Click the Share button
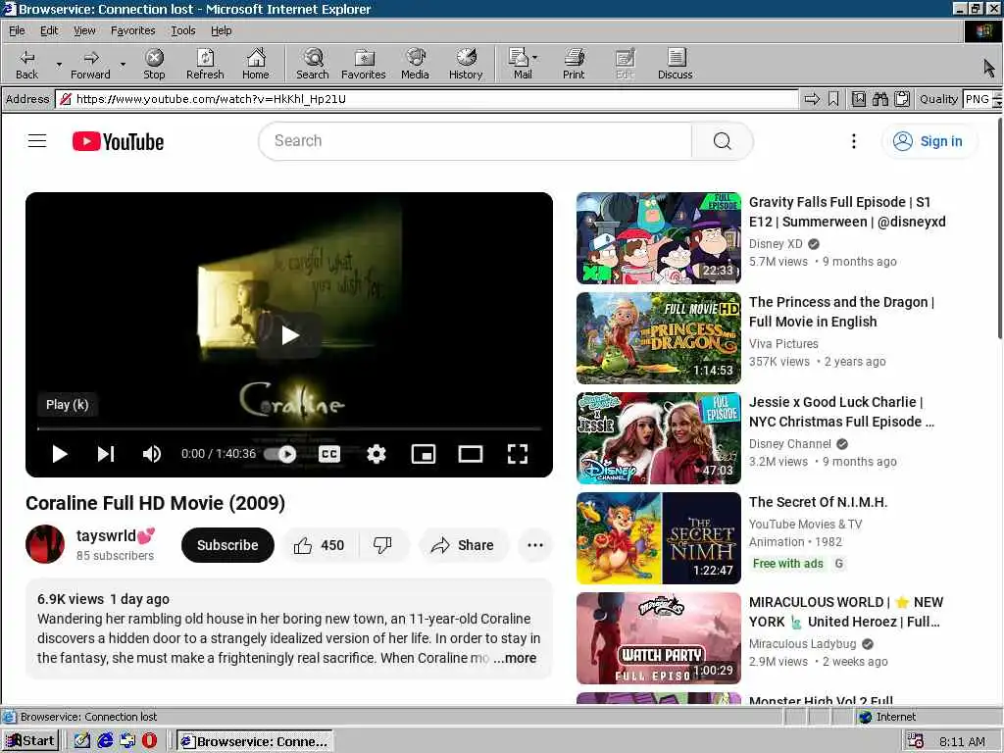 (463, 545)
